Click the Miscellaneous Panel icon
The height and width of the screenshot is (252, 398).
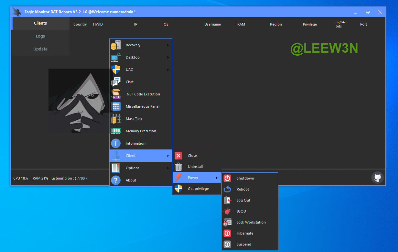pyautogui.click(x=115, y=106)
